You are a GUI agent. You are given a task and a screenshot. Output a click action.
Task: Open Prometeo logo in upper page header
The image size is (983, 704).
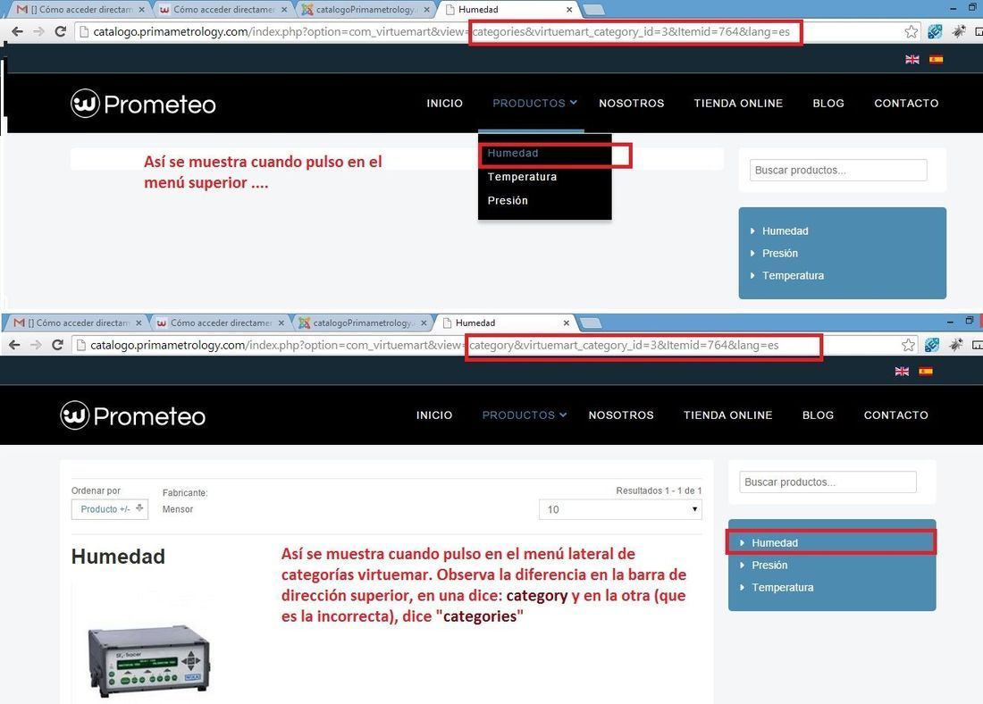tap(143, 104)
